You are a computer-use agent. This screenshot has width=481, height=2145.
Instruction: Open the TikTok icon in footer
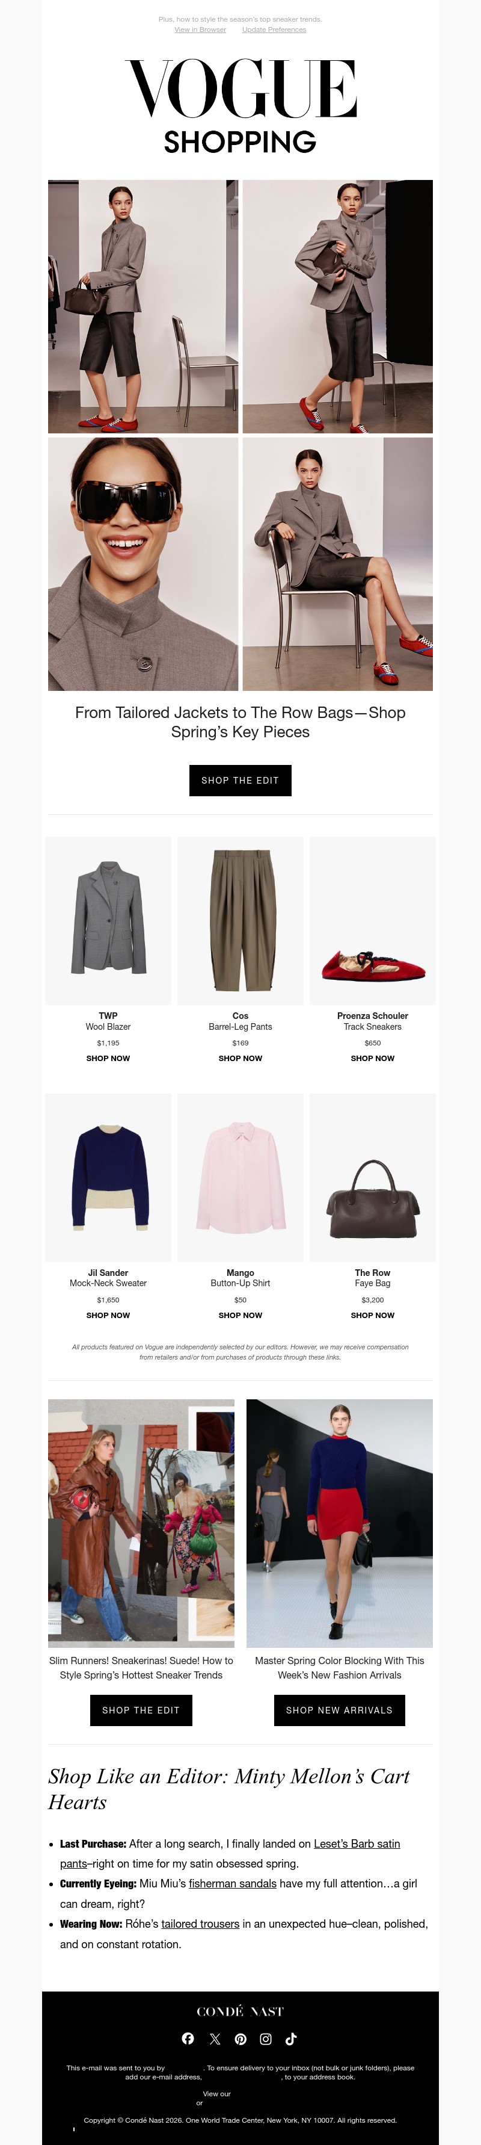[291, 2038]
